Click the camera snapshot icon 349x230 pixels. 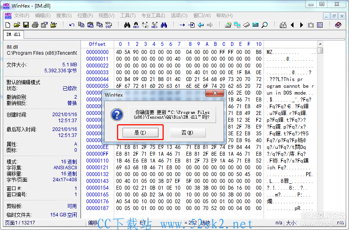click(311, 25)
